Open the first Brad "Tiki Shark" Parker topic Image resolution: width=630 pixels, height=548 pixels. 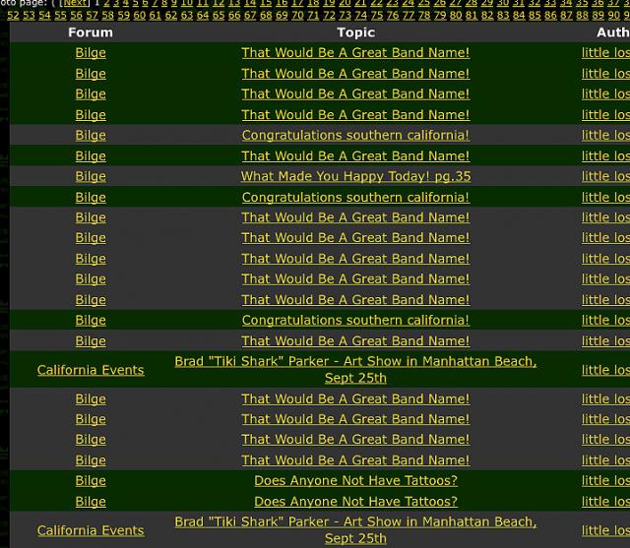click(355, 362)
